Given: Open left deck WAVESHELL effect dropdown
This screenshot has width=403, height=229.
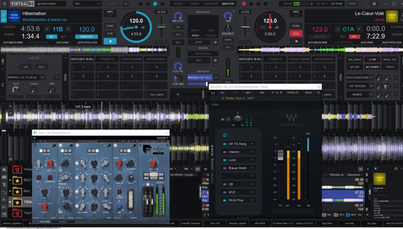Looking at the screenshot, I should click(42, 78).
